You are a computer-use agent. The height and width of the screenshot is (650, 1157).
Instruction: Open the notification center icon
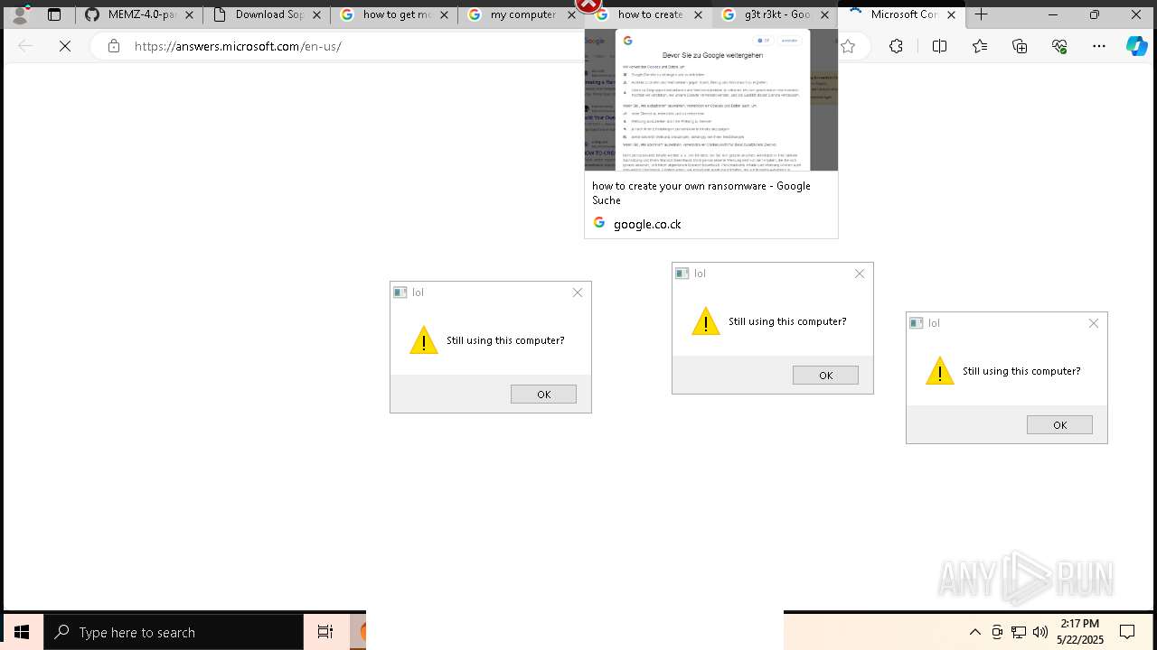(x=1127, y=632)
